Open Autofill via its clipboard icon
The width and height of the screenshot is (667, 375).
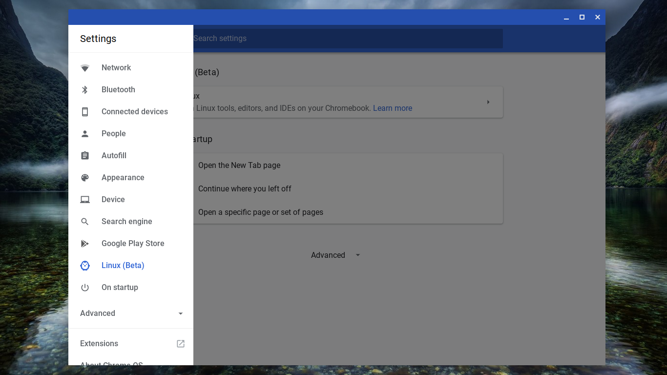tap(85, 156)
